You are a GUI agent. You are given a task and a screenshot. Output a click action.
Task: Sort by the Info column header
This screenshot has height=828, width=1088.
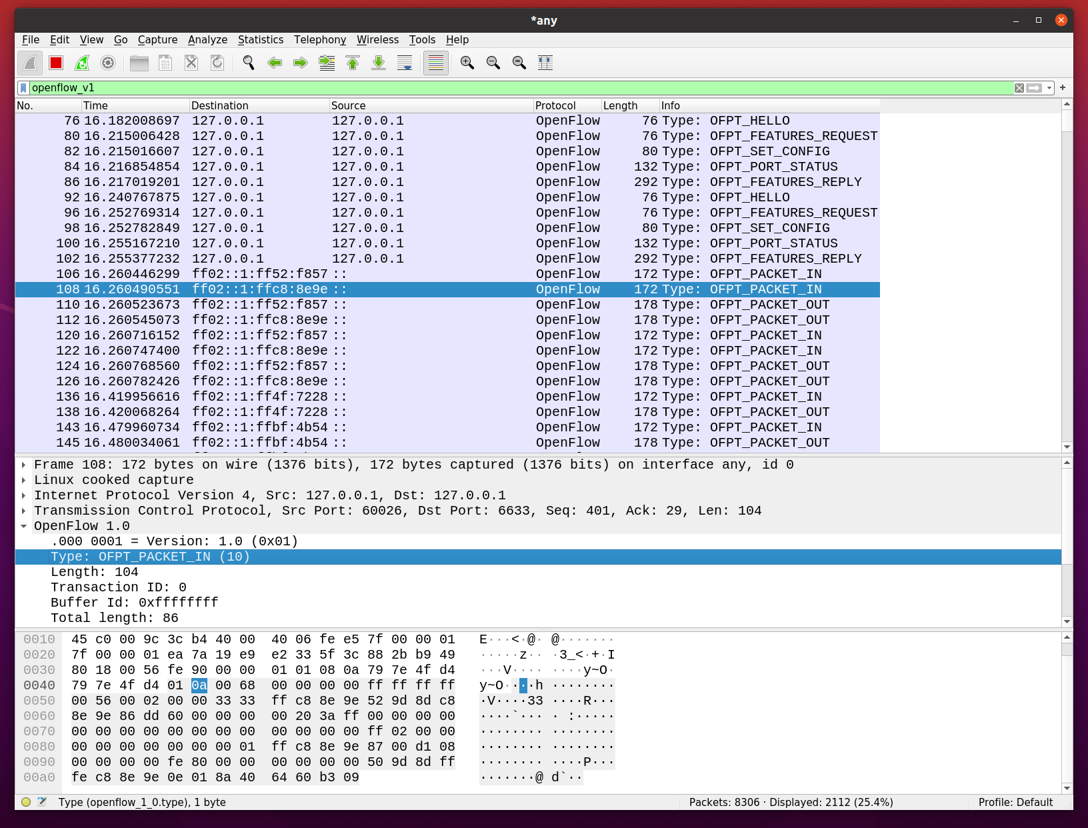[769, 105]
